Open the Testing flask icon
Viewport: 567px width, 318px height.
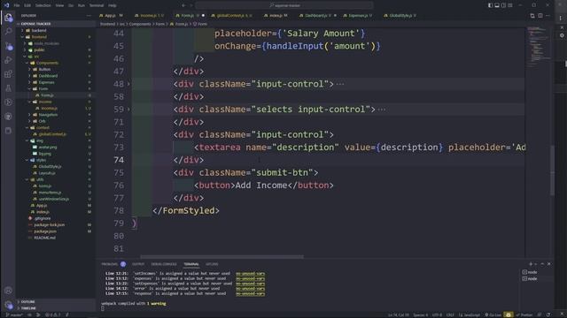(8, 88)
